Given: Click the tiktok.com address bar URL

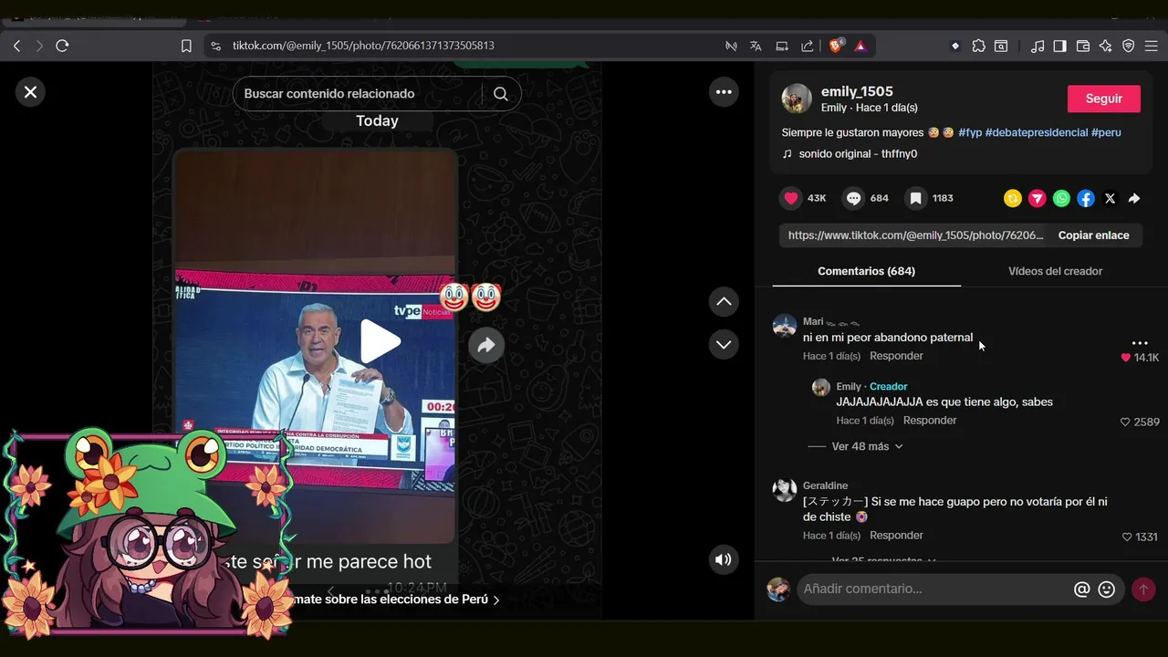Looking at the screenshot, I should tap(363, 46).
